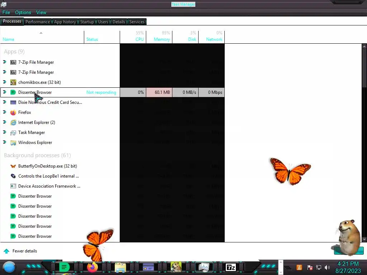Image resolution: width=367 pixels, height=275 pixels.
Task: Select the Processes tab
Action: click(12, 21)
